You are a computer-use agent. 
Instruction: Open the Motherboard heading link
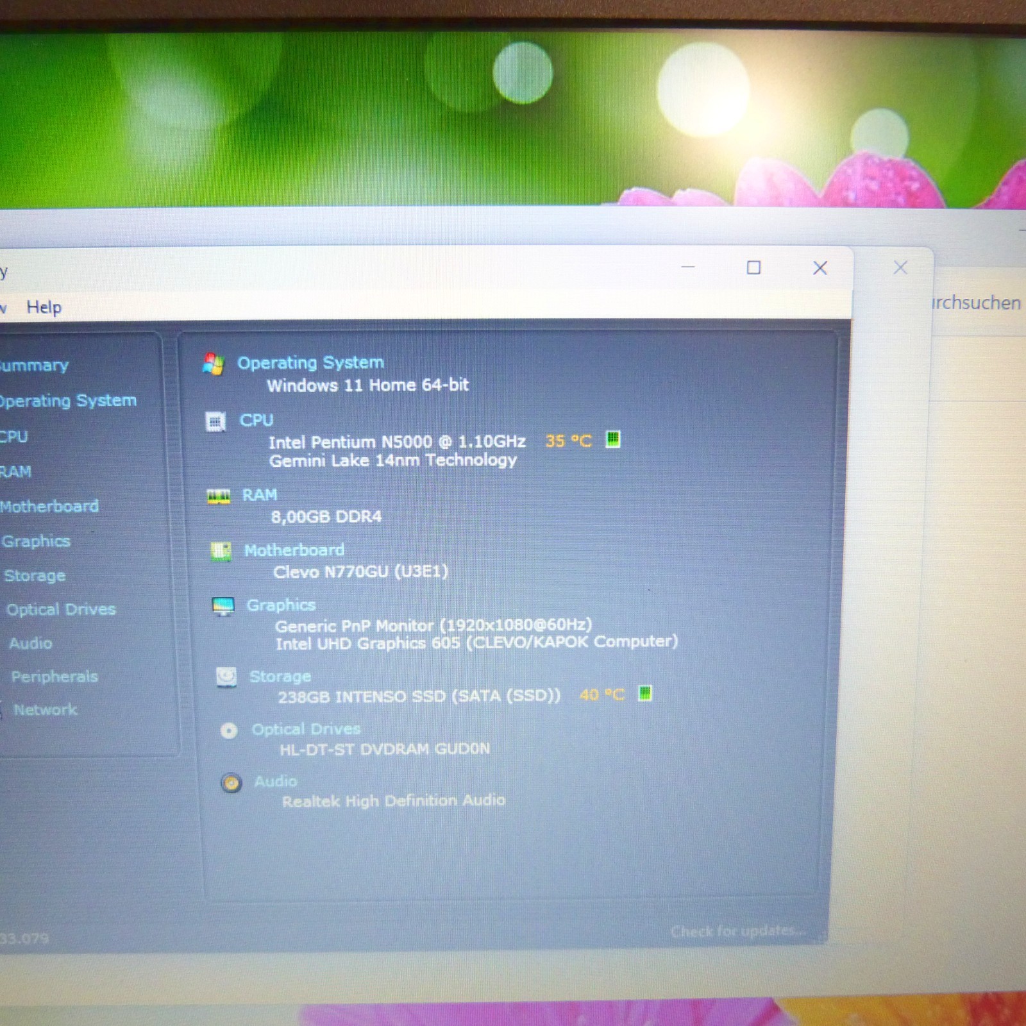point(294,550)
